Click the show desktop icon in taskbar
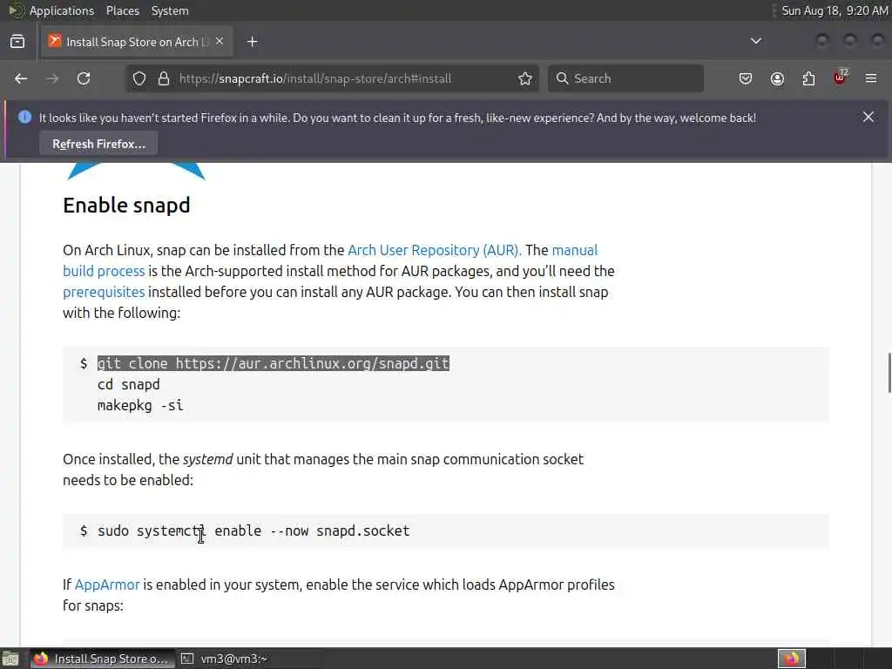Viewport: 892px width, 669px height. tap(10, 659)
